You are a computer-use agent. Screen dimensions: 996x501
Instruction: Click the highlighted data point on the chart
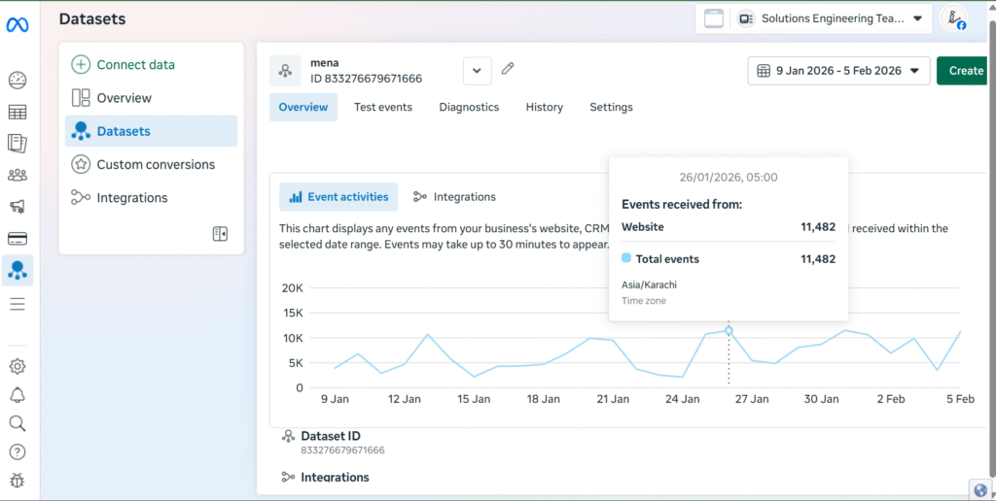click(x=729, y=331)
